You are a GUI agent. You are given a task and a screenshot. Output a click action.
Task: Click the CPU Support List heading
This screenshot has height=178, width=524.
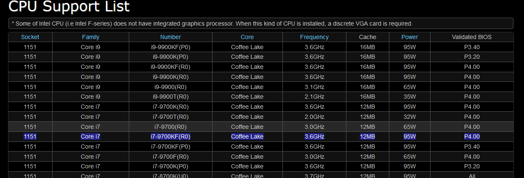click(69, 7)
